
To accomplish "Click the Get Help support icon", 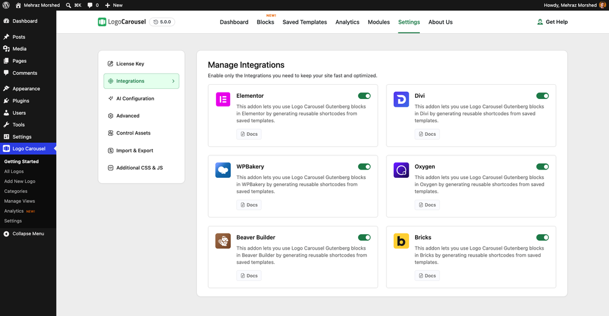I will pos(540,22).
